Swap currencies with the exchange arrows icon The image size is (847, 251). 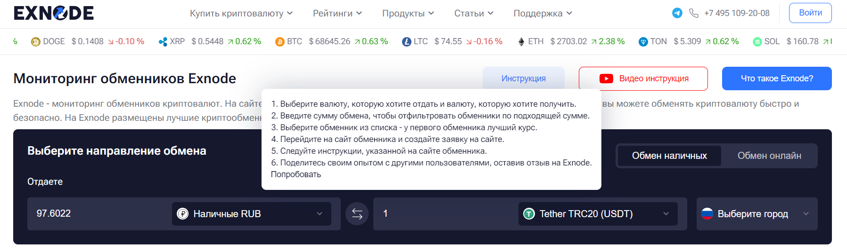click(x=357, y=214)
